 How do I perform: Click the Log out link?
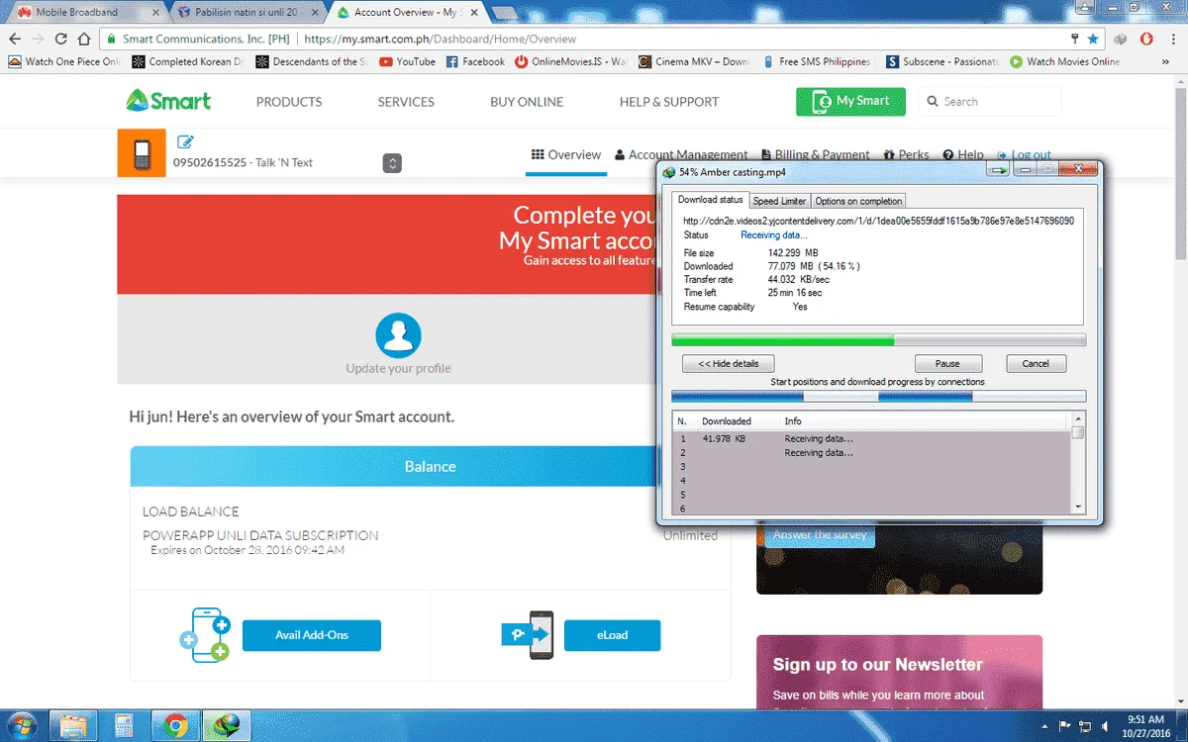[x=1024, y=154]
